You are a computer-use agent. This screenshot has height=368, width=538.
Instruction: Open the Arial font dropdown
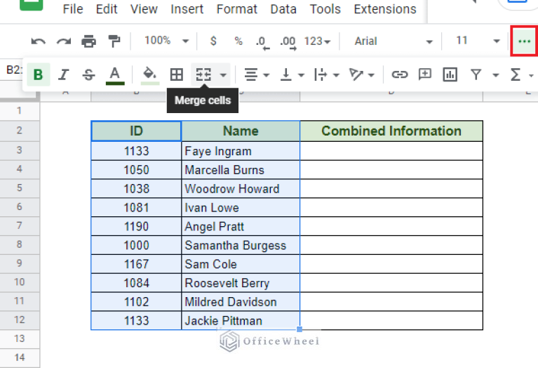(x=393, y=41)
